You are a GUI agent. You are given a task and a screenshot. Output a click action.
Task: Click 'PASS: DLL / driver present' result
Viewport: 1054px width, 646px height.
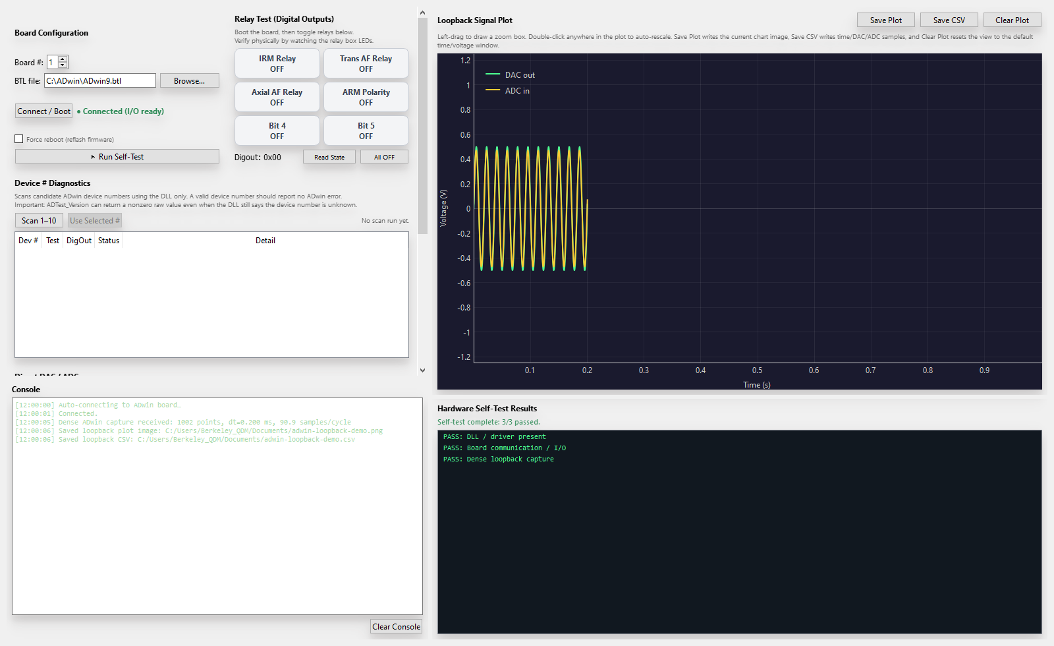(494, 436)
